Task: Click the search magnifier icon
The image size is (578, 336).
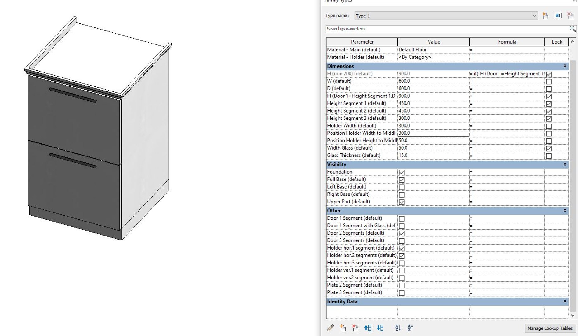Action: (572, 29)
